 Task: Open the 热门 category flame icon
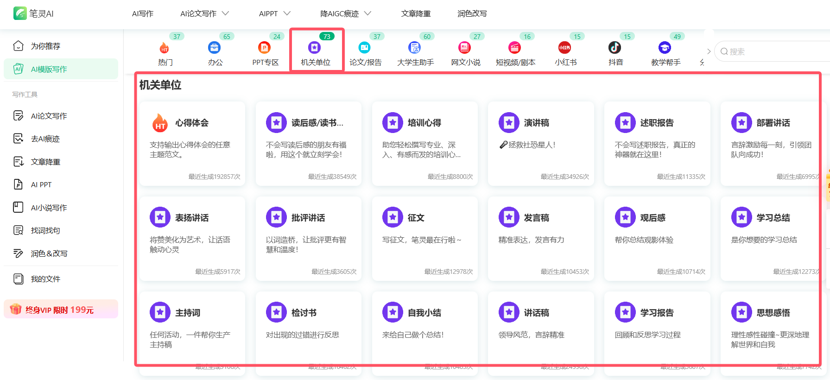click(x=164, y=48)
